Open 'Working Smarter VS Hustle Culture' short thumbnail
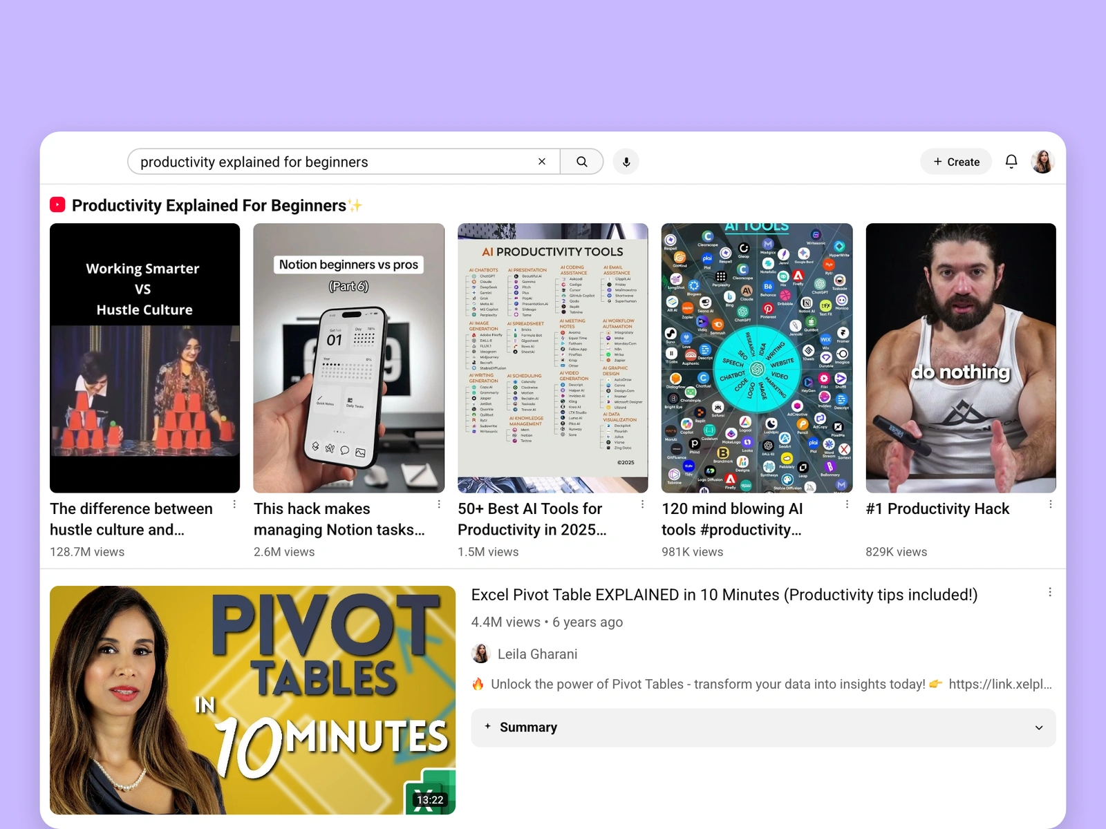Image resolution: width=1106 pixels, height=829 pixels. [x=144, y=358]
